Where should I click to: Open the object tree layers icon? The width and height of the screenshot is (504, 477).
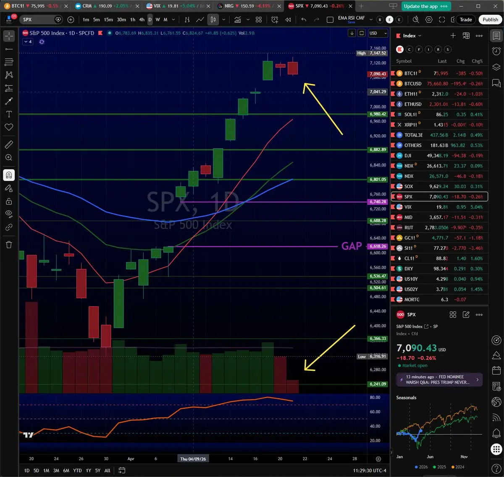pyautogui.click(x=496, y=67)
